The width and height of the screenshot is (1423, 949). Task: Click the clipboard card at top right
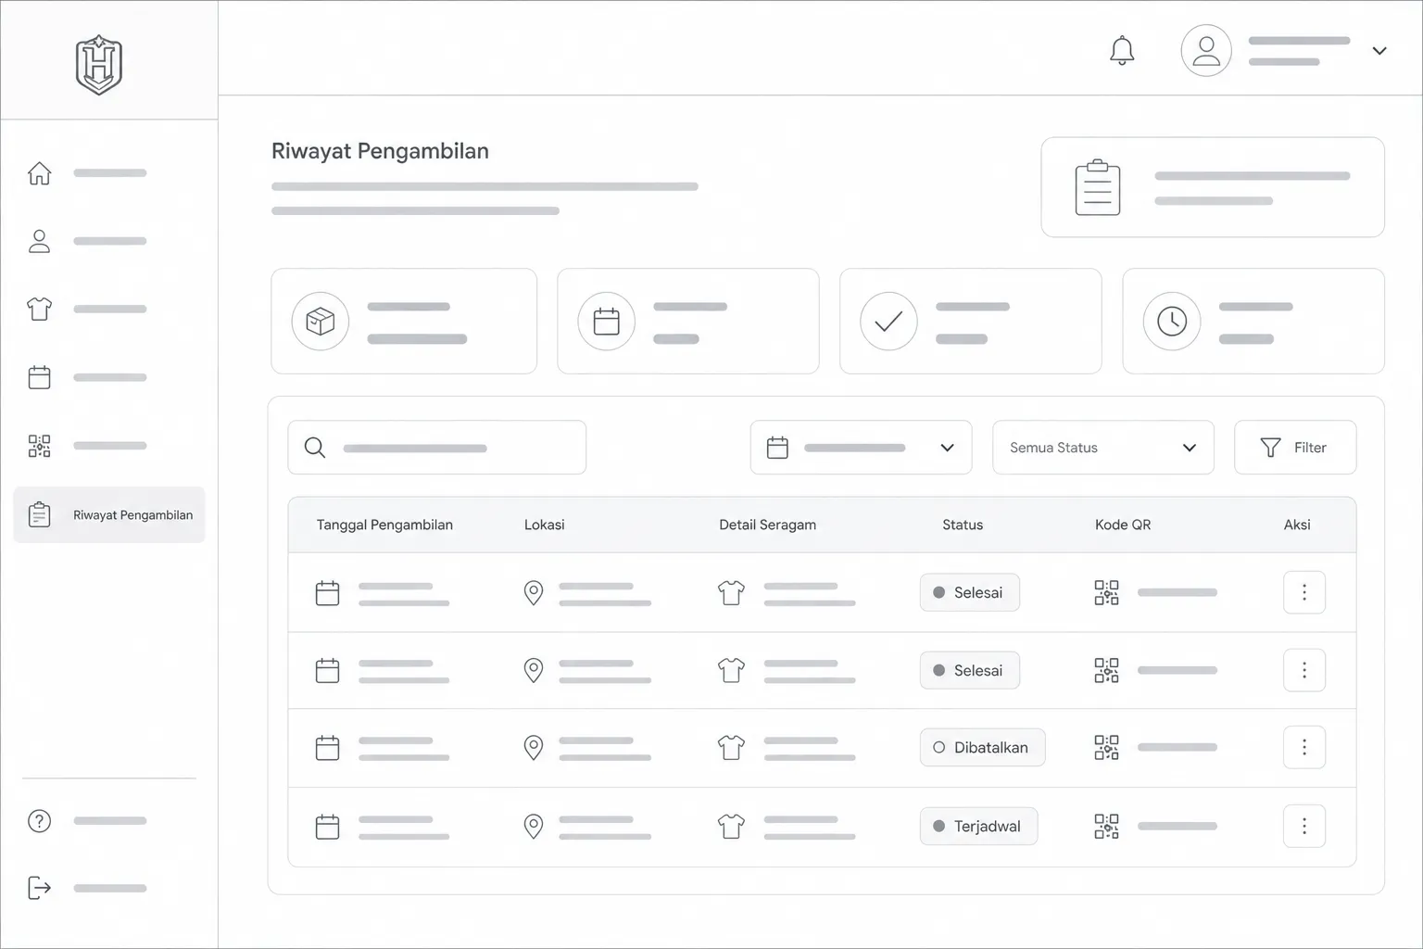tap(1212, 187)
